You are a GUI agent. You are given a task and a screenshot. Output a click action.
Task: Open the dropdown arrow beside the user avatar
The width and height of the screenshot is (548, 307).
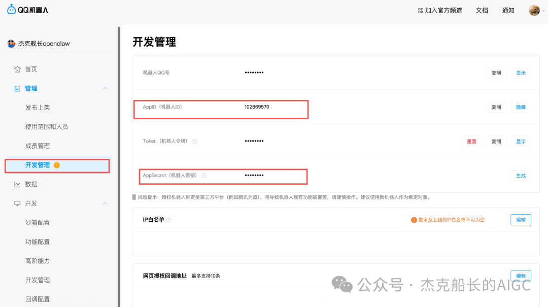pos(543,11)
